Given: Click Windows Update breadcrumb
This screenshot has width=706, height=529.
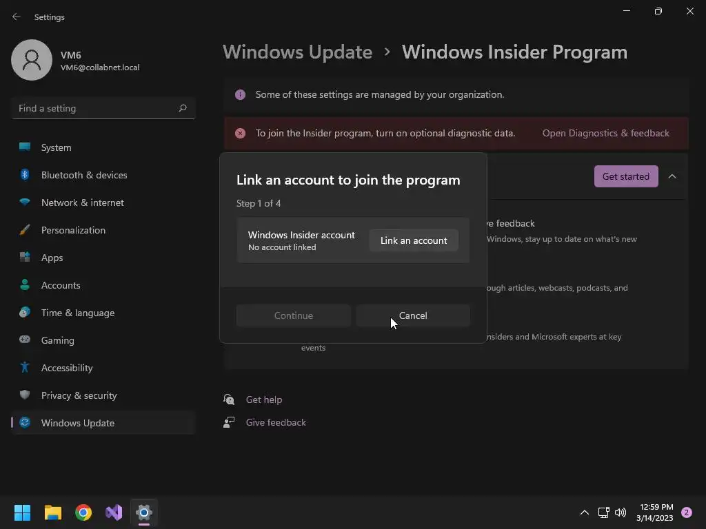Looking at the screenshot, I should 297,52.
